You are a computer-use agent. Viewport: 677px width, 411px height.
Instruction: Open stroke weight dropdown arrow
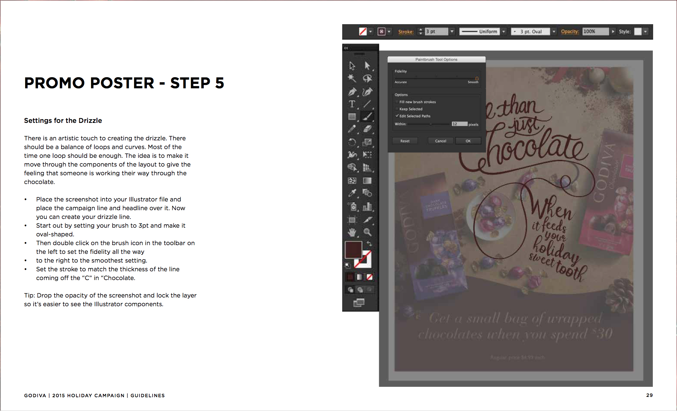click(x=452, y=32)
